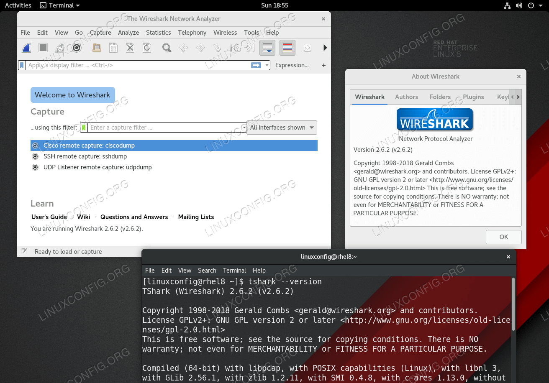Select Cisco remote capture: ciscodump
Viewport: 549px width, 383px height.
tap(174, 146)
